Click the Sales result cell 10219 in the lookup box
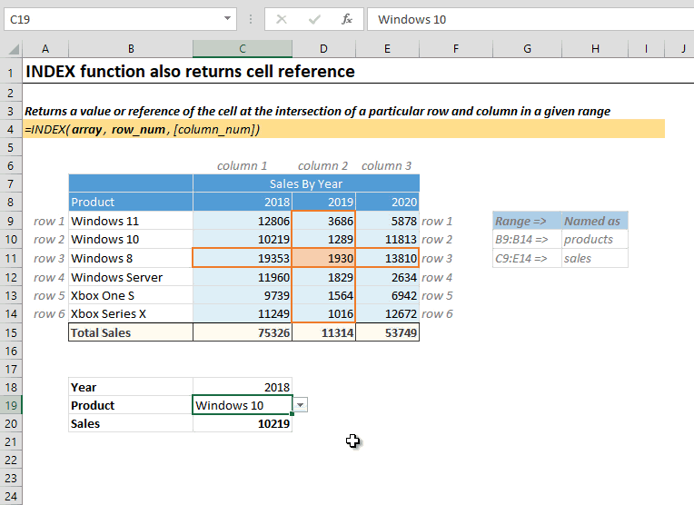This screenshot has width=694, height=505. pyautogui.click(x=243, y=423)
